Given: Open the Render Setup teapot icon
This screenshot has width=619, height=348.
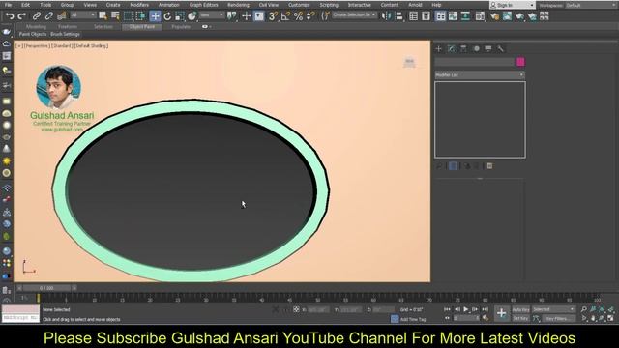Looking at the screenshot, I should click(x=494, y=16).
